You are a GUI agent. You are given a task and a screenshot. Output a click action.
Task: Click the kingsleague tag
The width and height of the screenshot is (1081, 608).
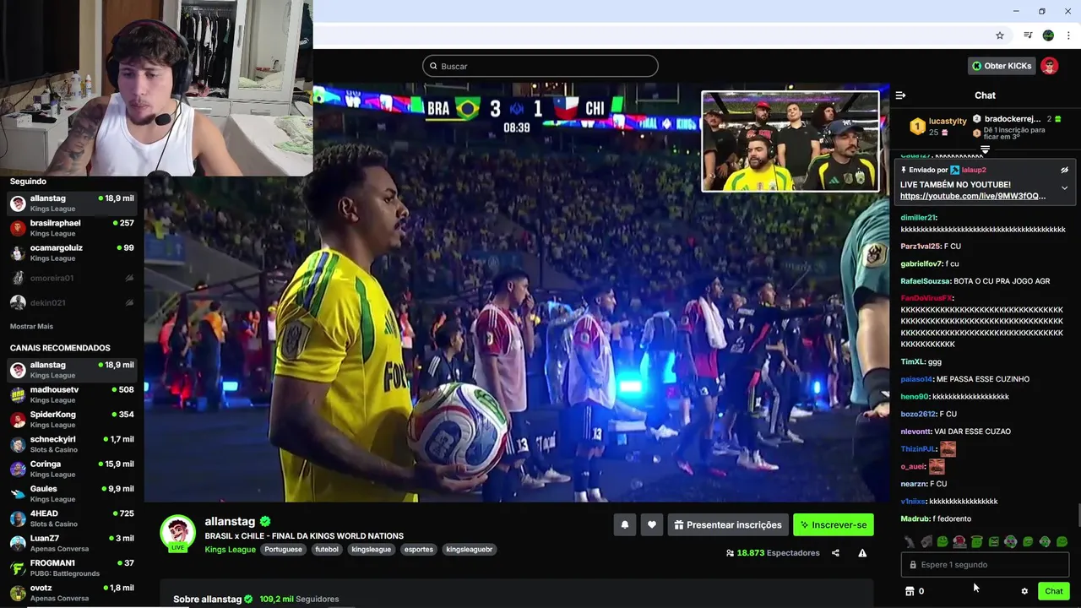(372, 549)
